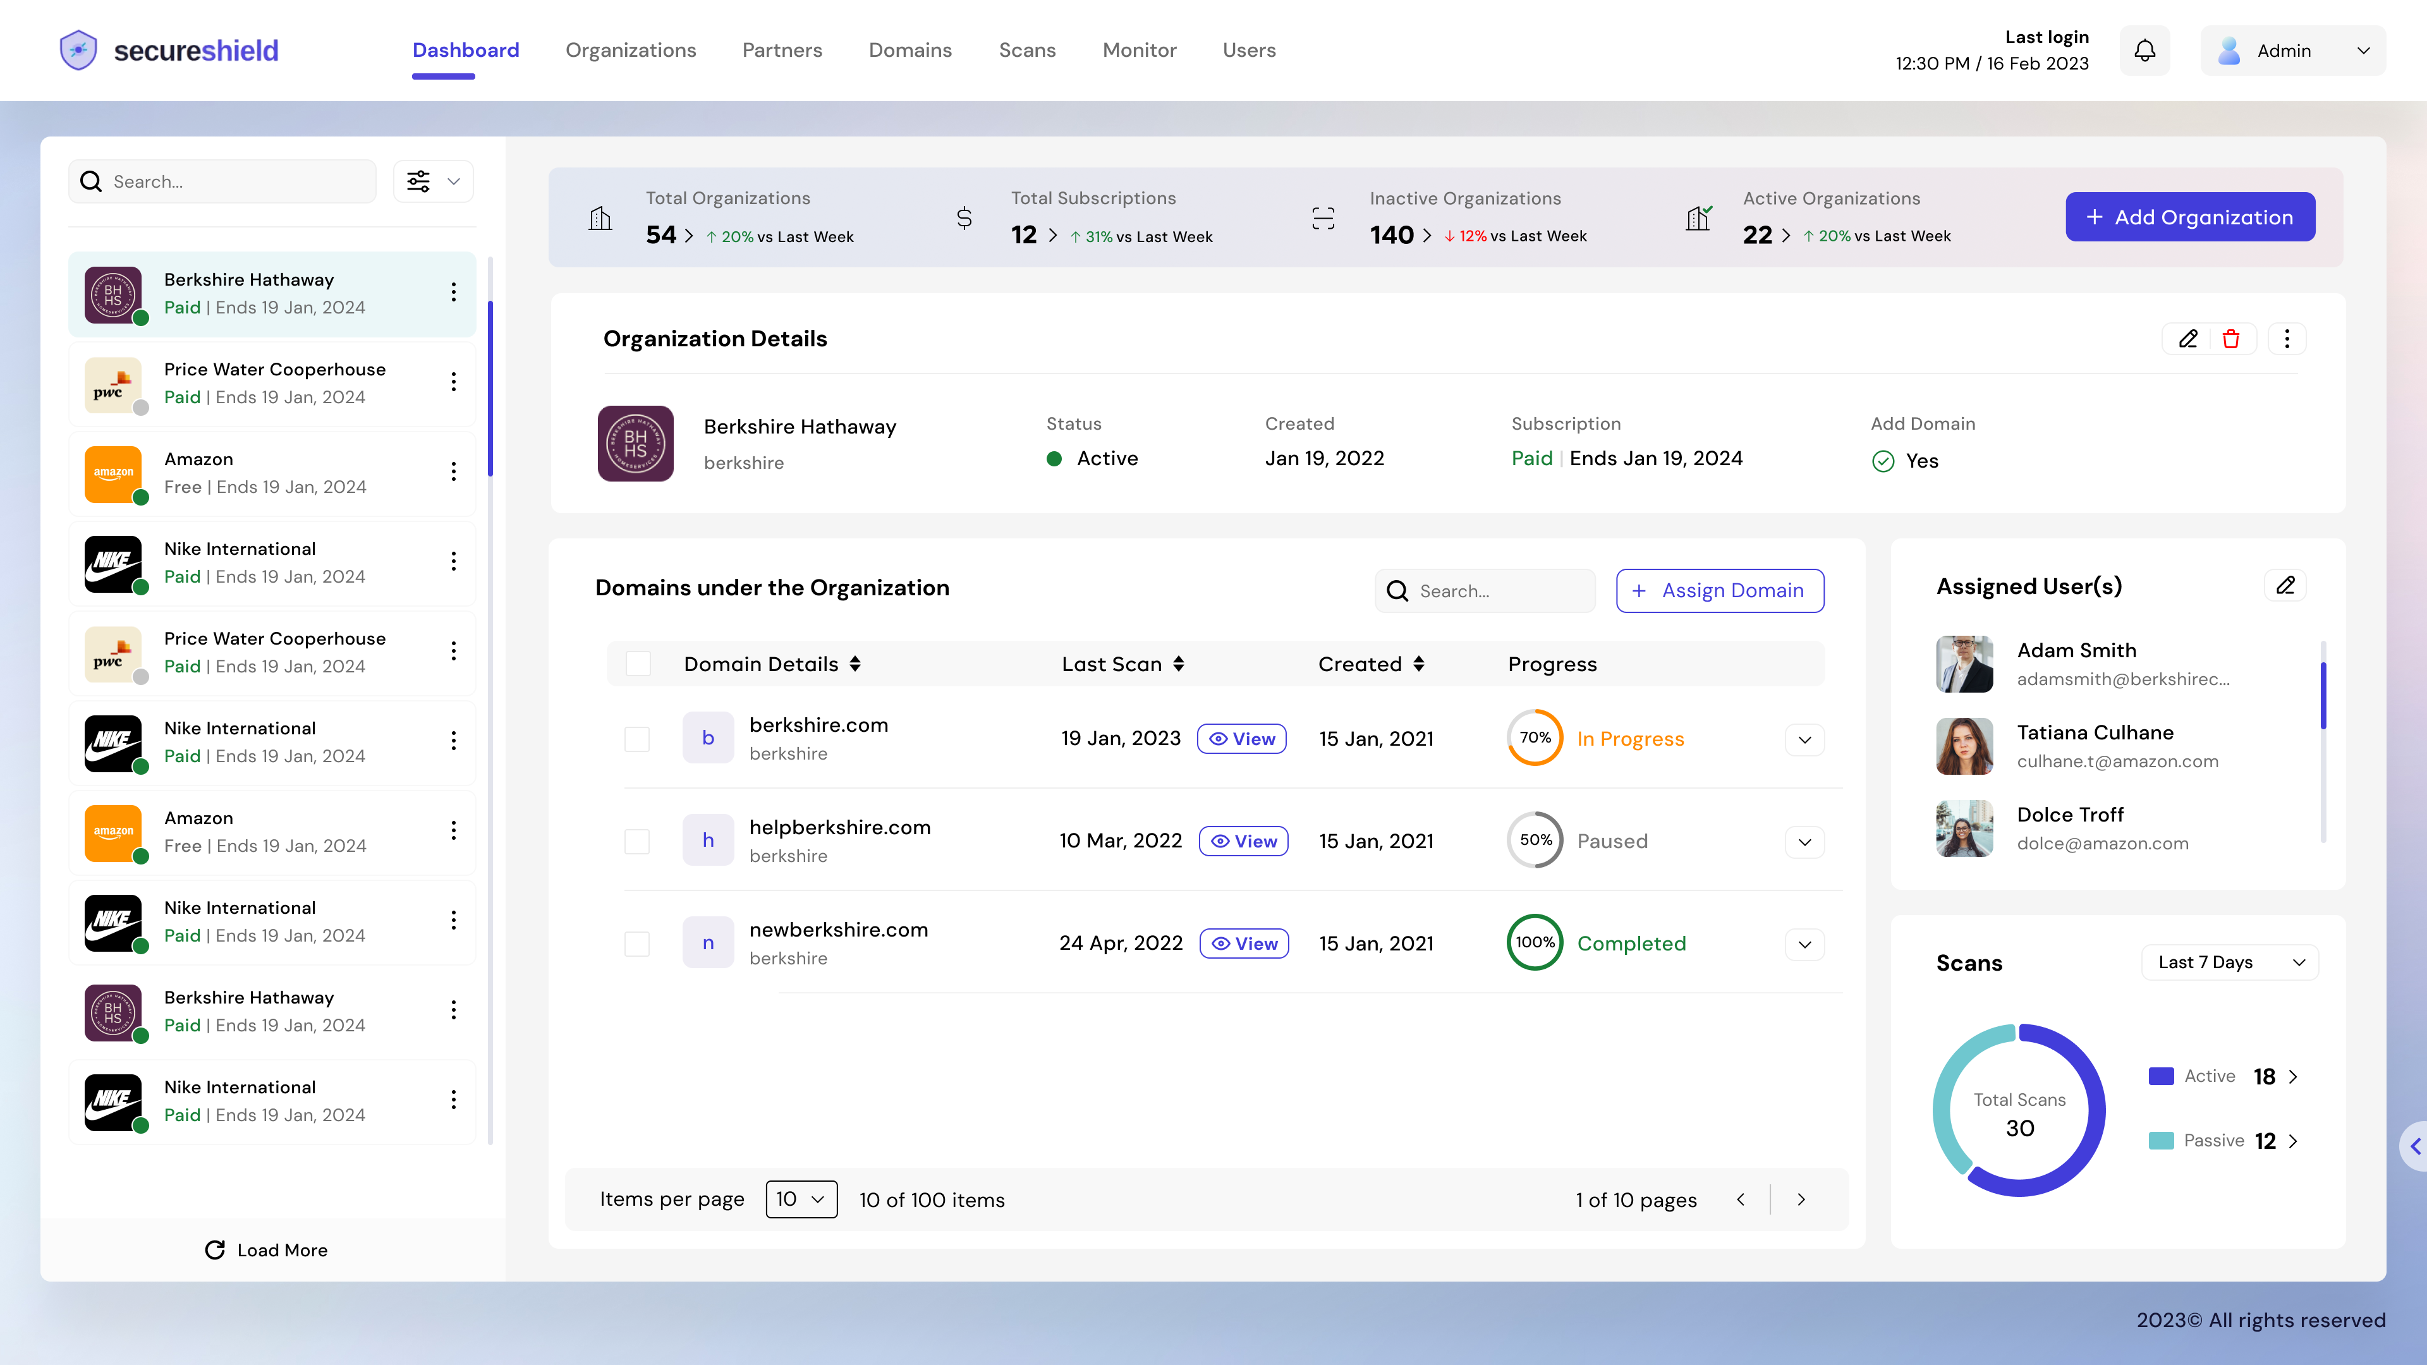Open three-dot menu for Amazon in sidebar
This screenshot has height=1365, width=2427.
coord(453,472)
